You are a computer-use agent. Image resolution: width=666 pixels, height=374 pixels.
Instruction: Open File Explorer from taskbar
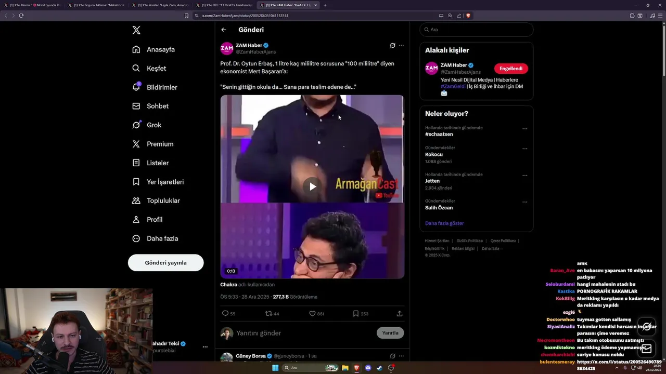click(x=345, y=368)
